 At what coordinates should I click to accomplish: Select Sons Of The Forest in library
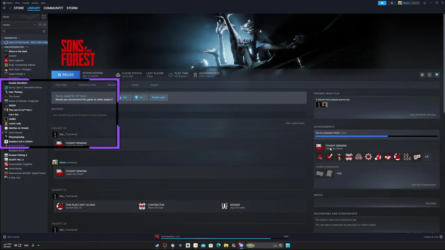tap(25, 42)
